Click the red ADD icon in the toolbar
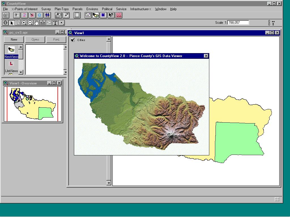 (x=119, y=15)
